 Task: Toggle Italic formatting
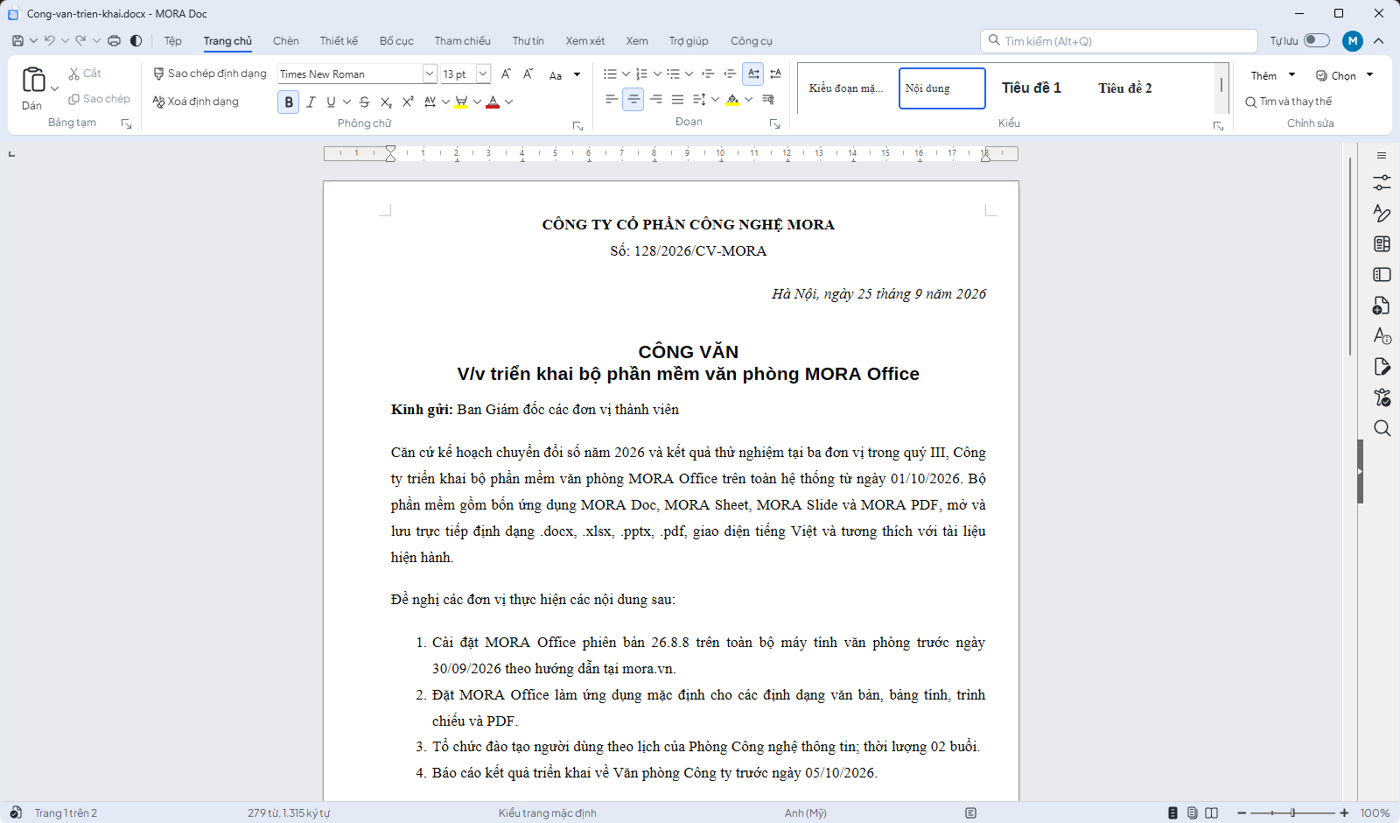pos(311,102)
